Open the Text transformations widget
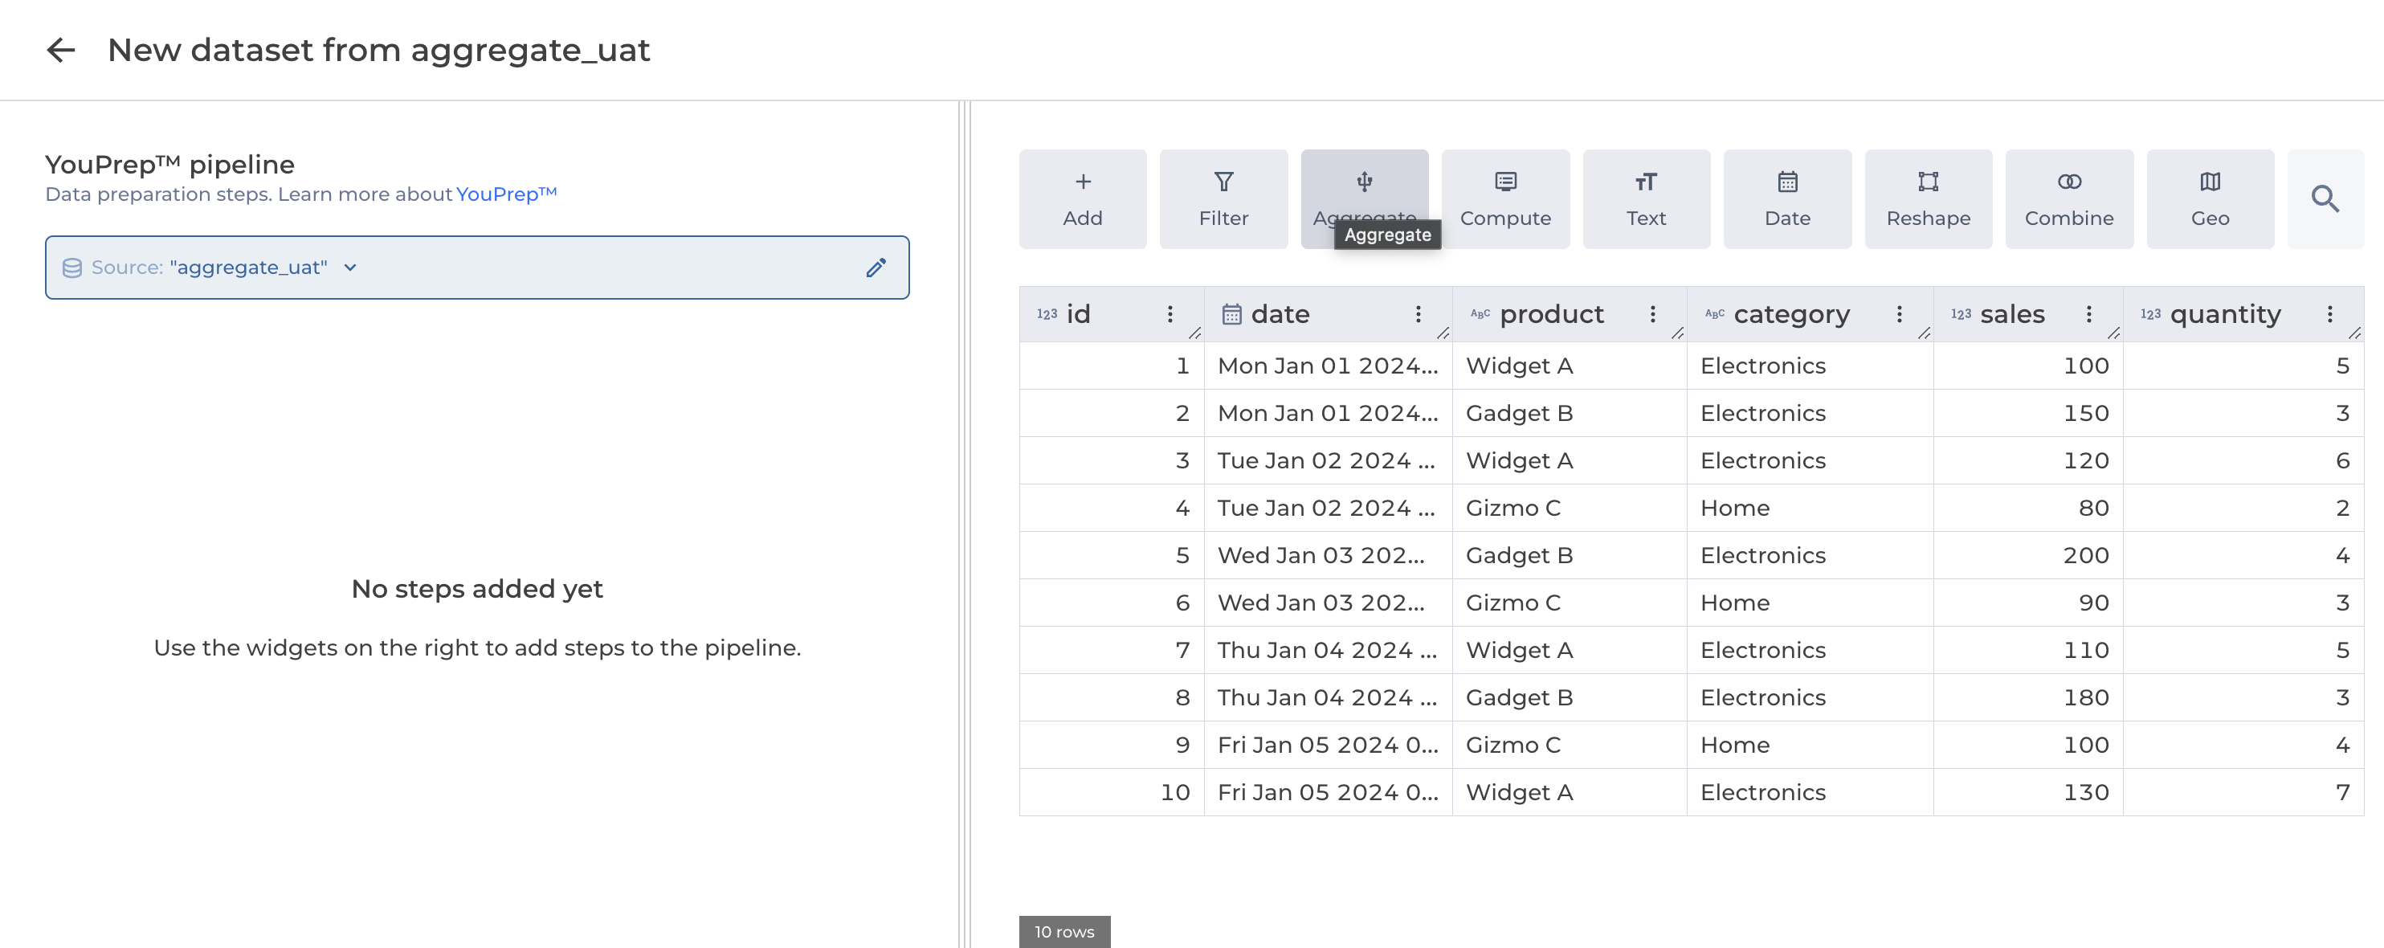Screen dimensions: 2384x948 pos(1646,199)
